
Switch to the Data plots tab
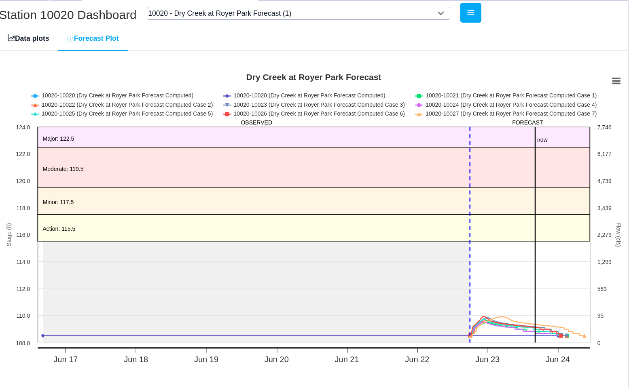28,38
